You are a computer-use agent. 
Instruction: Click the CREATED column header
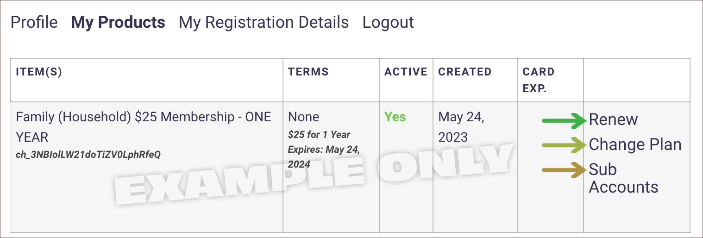coord(464,72)
